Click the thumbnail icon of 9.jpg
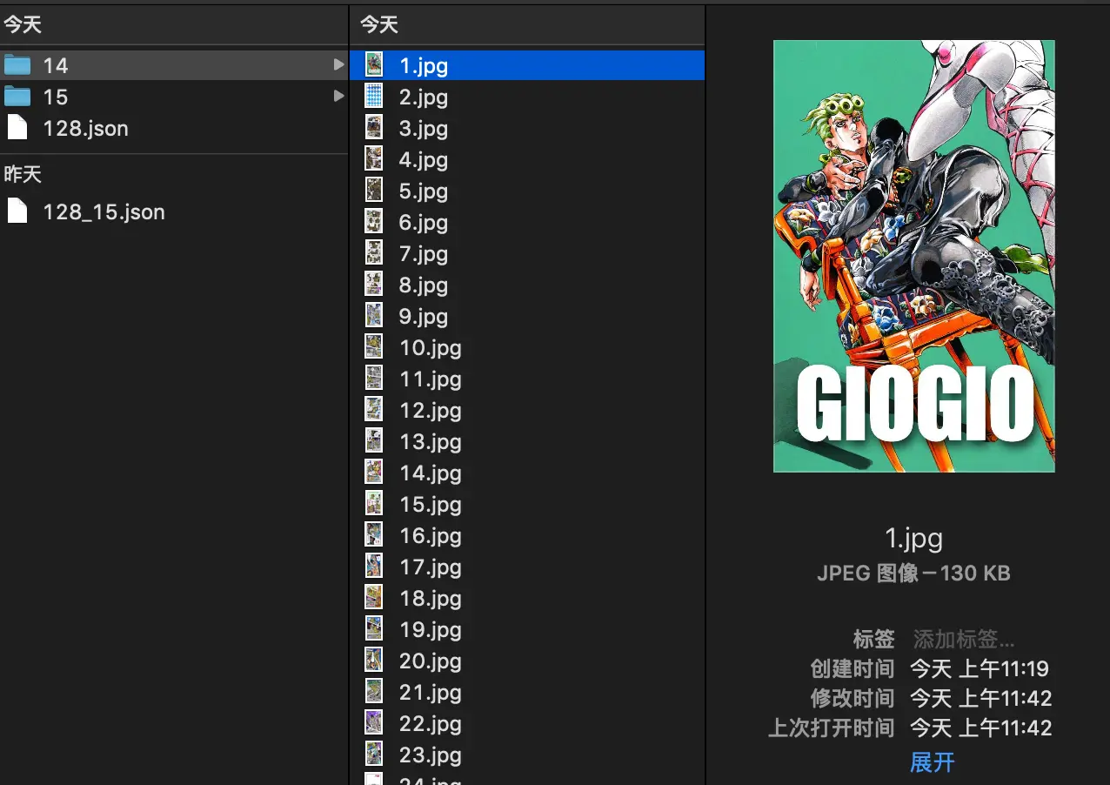 373,315
